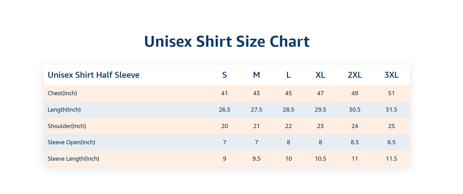Click the XL size column header
Screen dimensions: 463x194
tap(320, 75)
